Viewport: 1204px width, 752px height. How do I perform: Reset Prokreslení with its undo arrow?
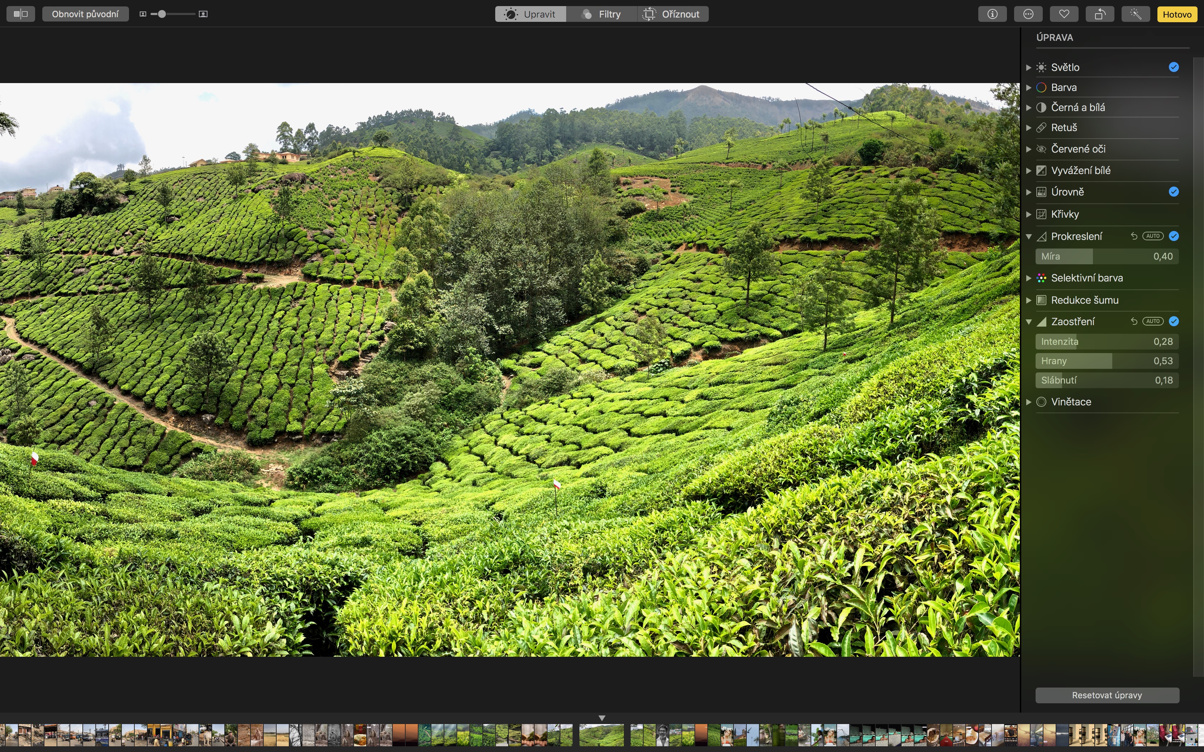[x=1134, y=236]
